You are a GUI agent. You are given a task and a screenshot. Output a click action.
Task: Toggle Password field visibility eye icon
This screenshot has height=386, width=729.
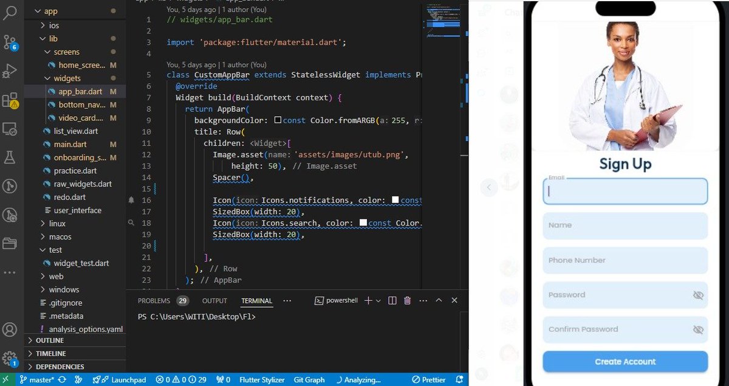[x=698, y=295]
